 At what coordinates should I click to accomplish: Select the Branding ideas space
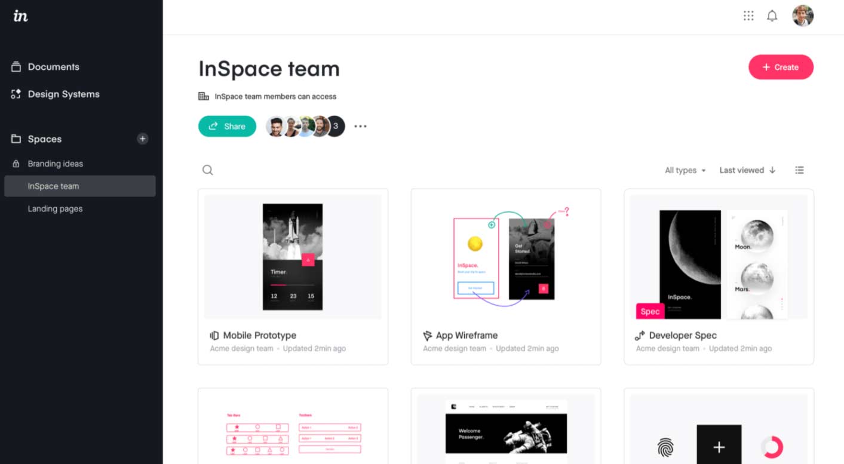(x=56, y=164)
